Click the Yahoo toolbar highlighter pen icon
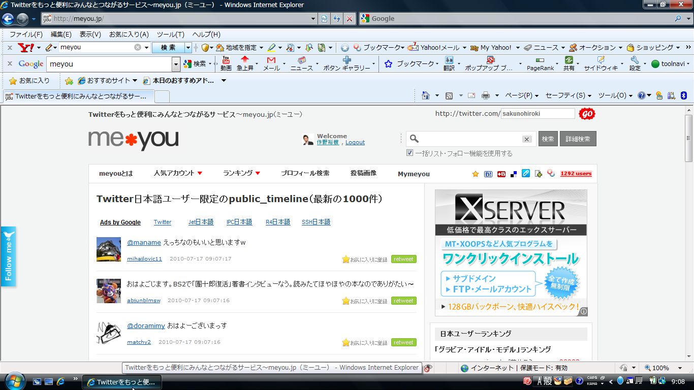 click(x=271, y=47)
